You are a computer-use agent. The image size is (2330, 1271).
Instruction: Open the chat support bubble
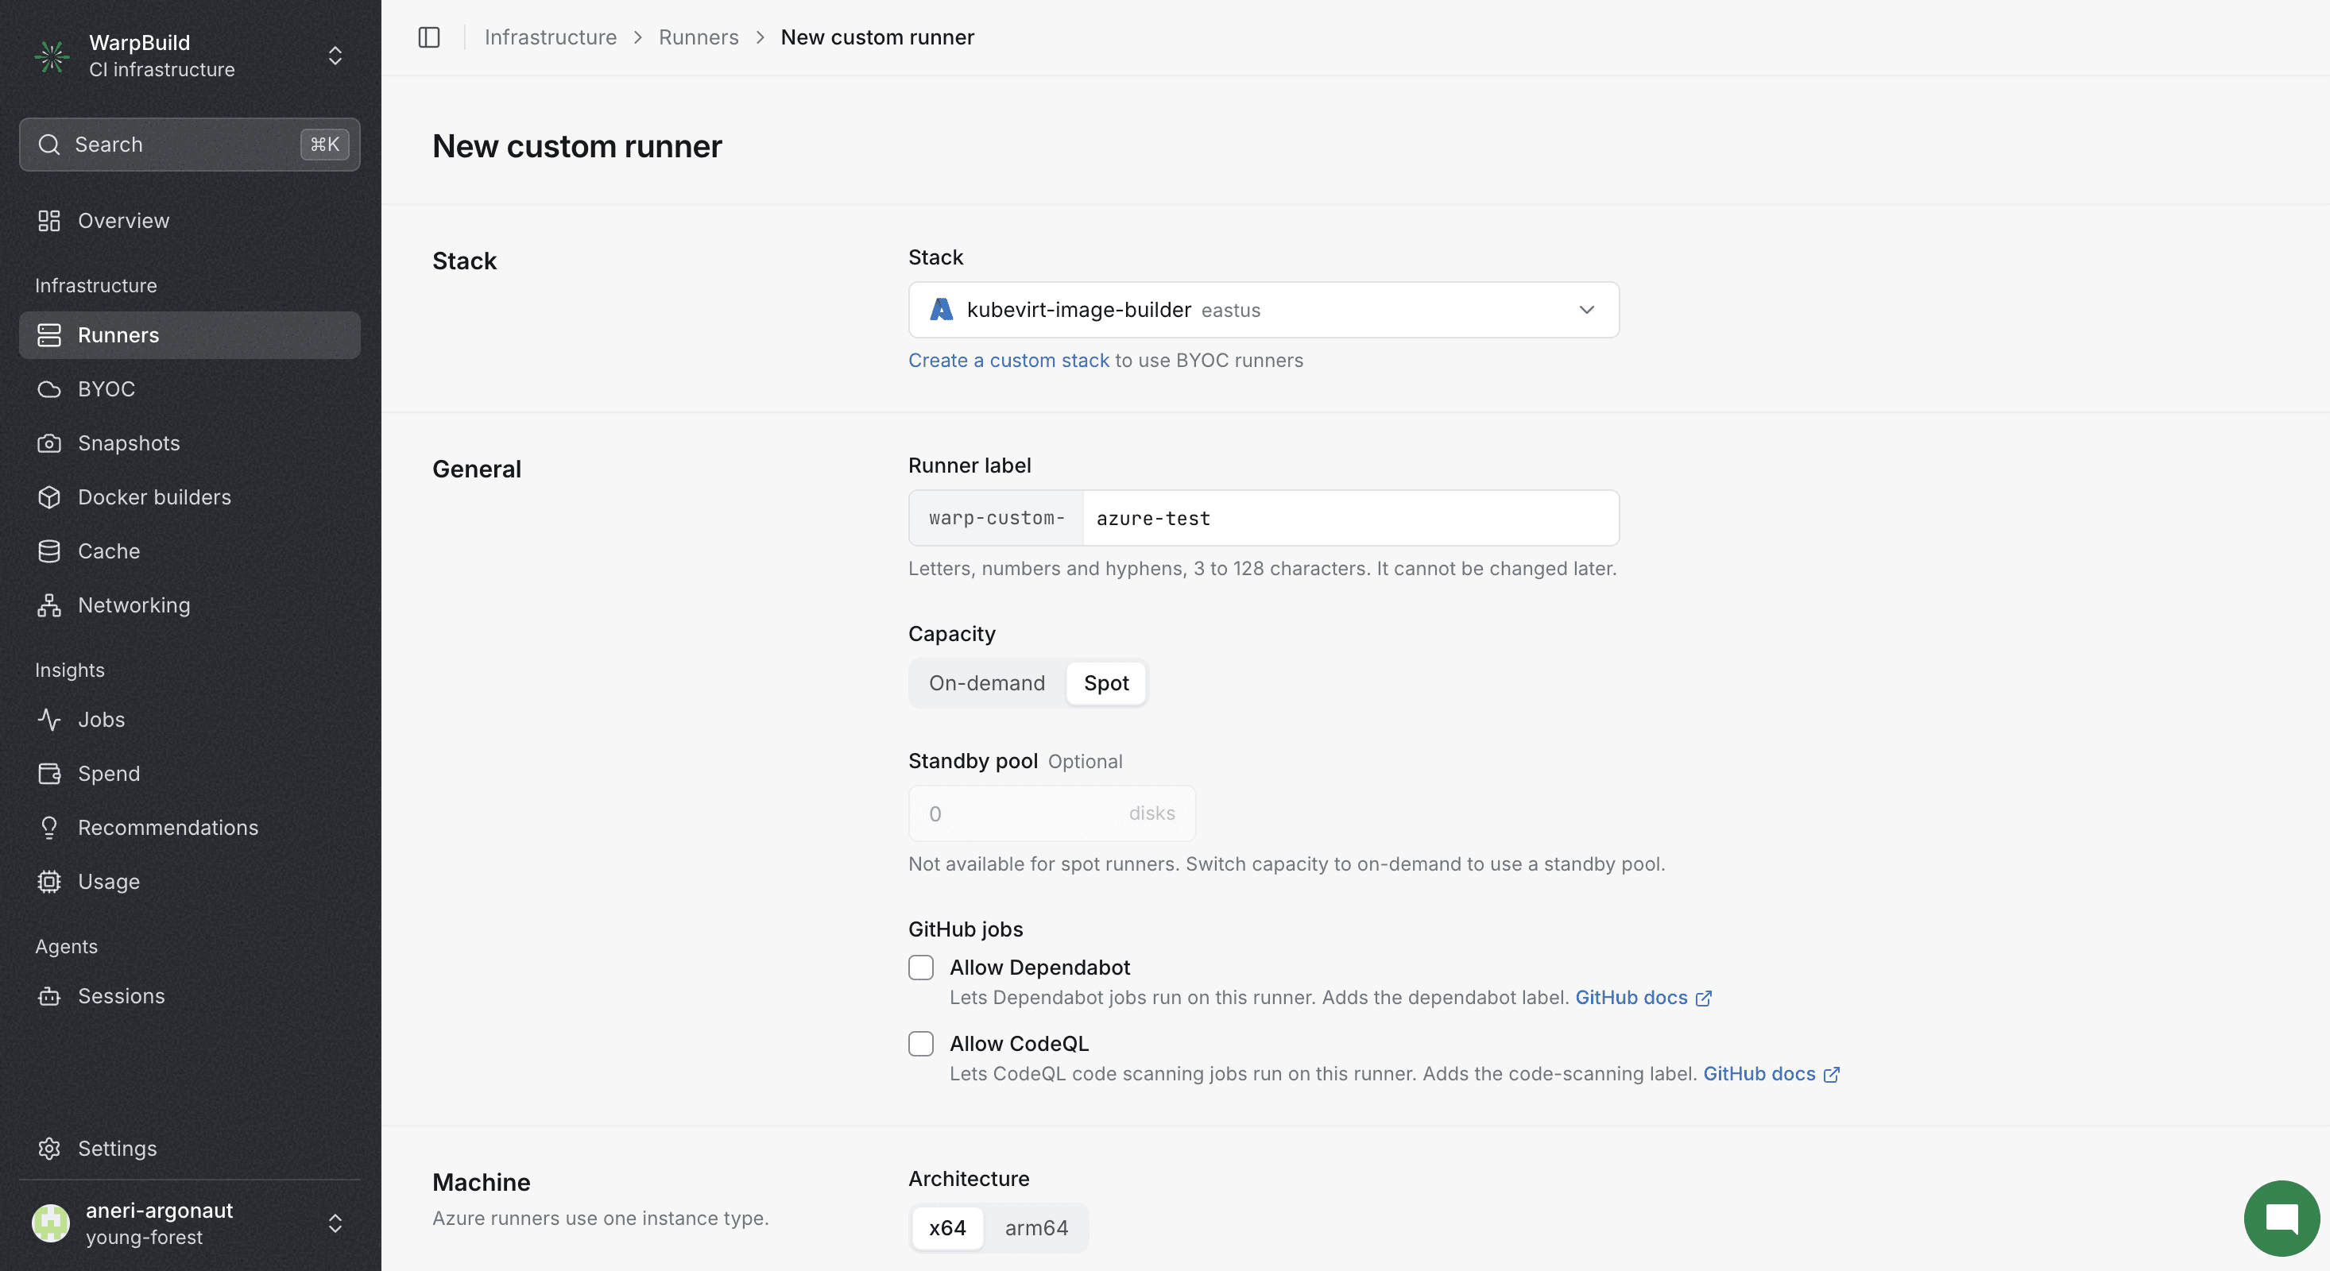(x=2282, y=1218)
